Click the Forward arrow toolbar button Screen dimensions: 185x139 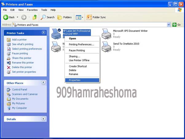coord(24,17)
